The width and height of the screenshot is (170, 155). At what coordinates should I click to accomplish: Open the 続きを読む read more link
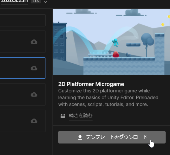point(81,115)
